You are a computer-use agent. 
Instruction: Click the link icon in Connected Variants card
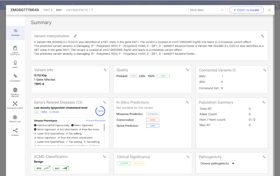(265, 70)
